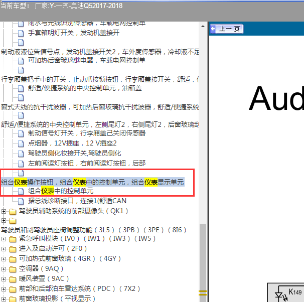Image resolution: width=304 pixels, height=302 pixels.
Task: Expand folder 前部和后部泊车雷达系统（PDC）（7X2）
Action: [4, 289]
